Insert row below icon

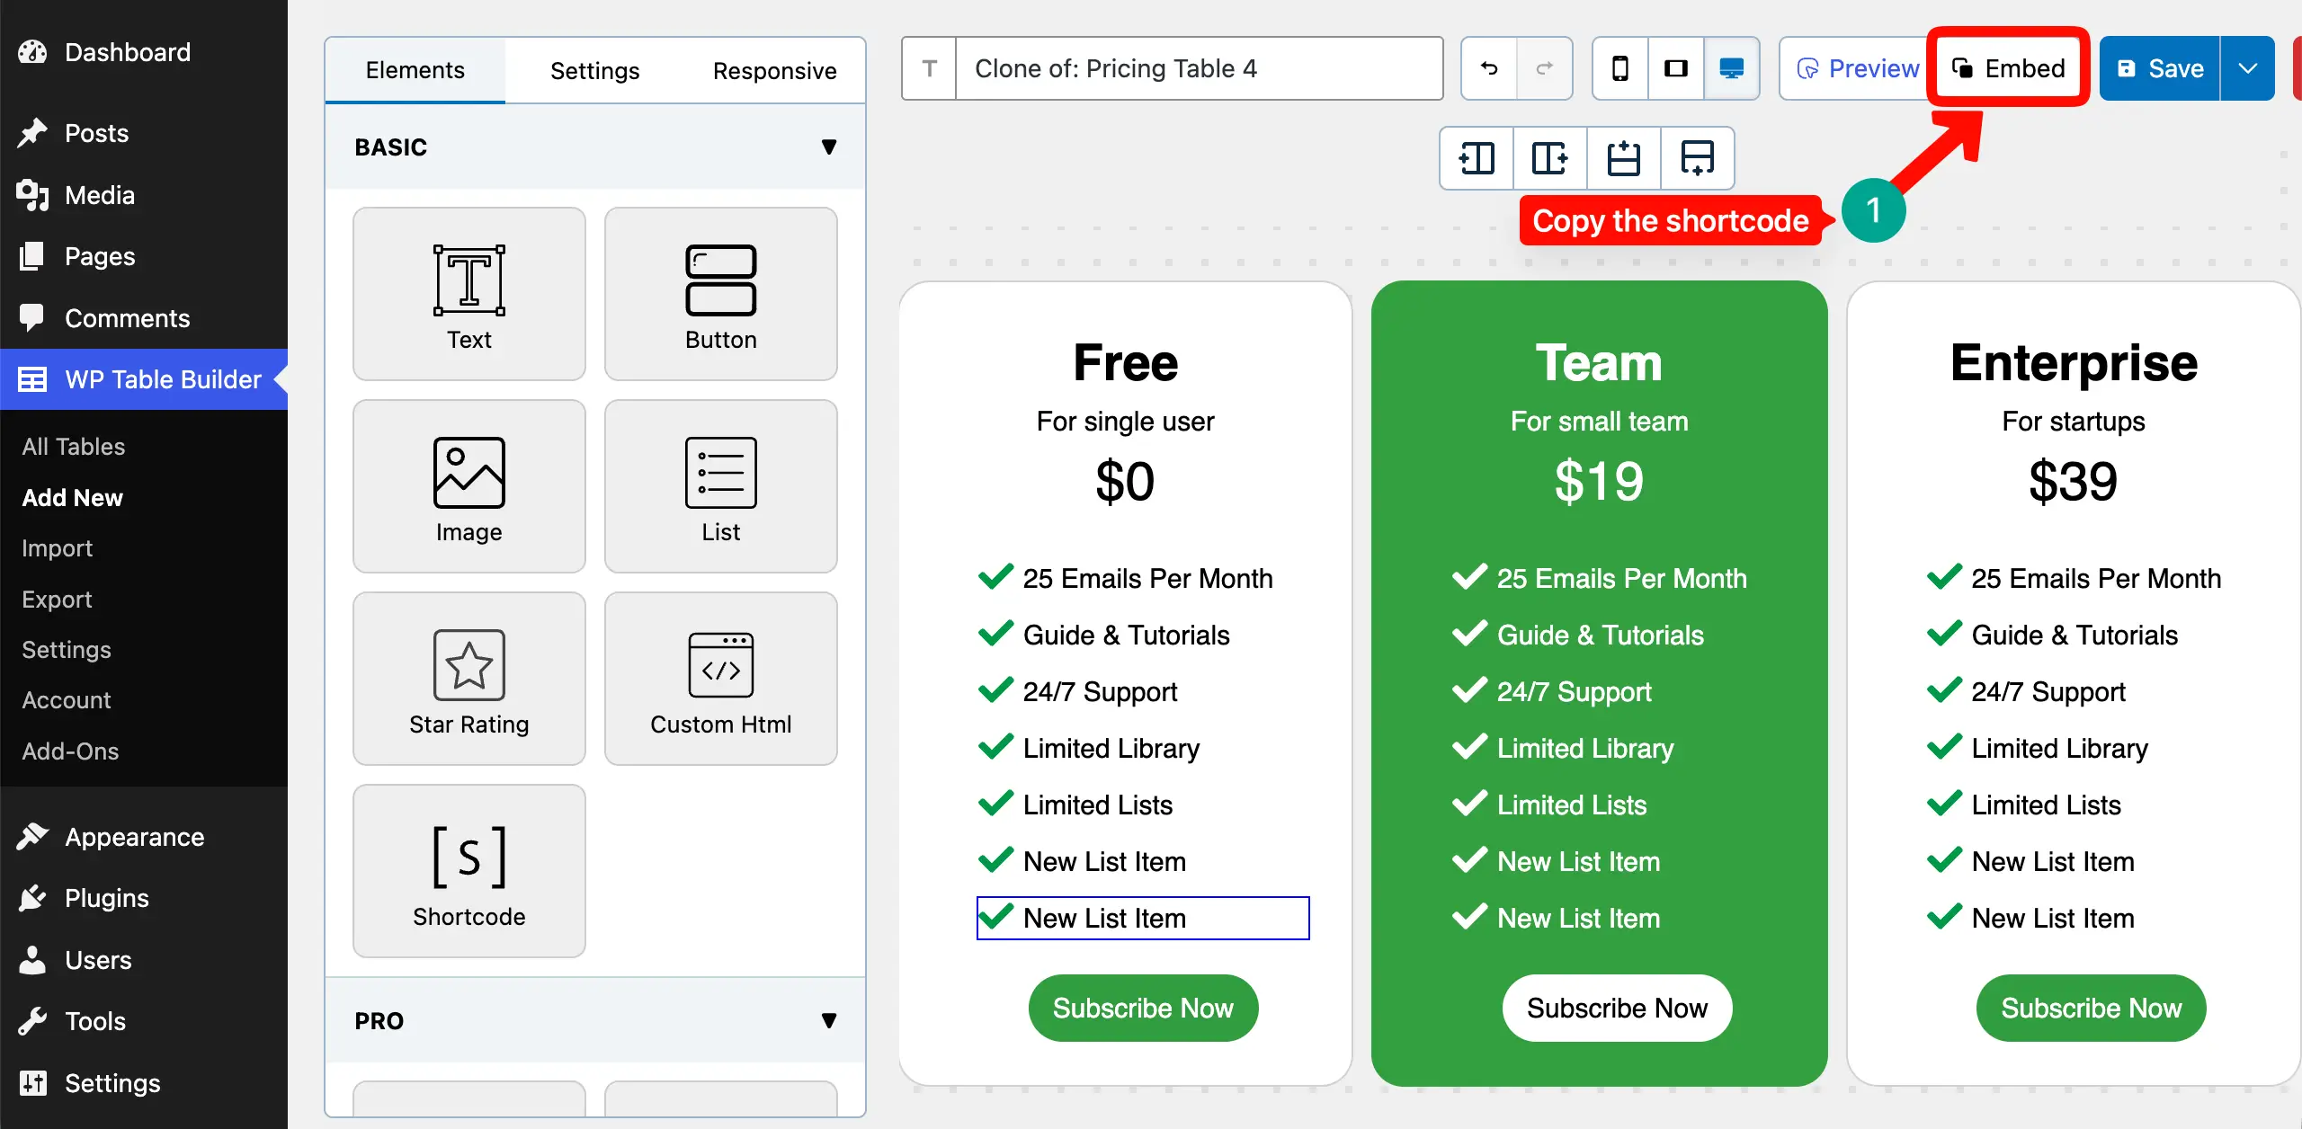1697,158
